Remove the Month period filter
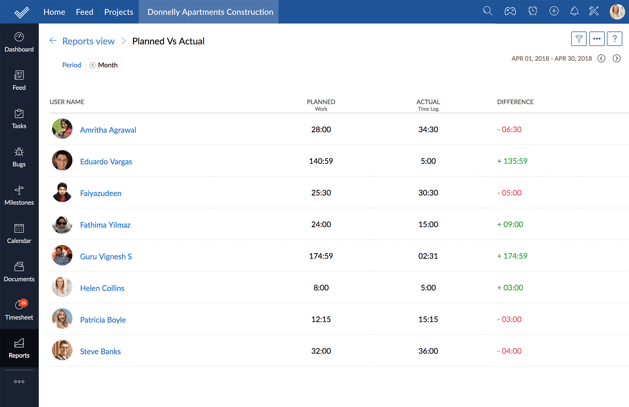This screenshot has height=407, width=629. (x=92, y=65)
